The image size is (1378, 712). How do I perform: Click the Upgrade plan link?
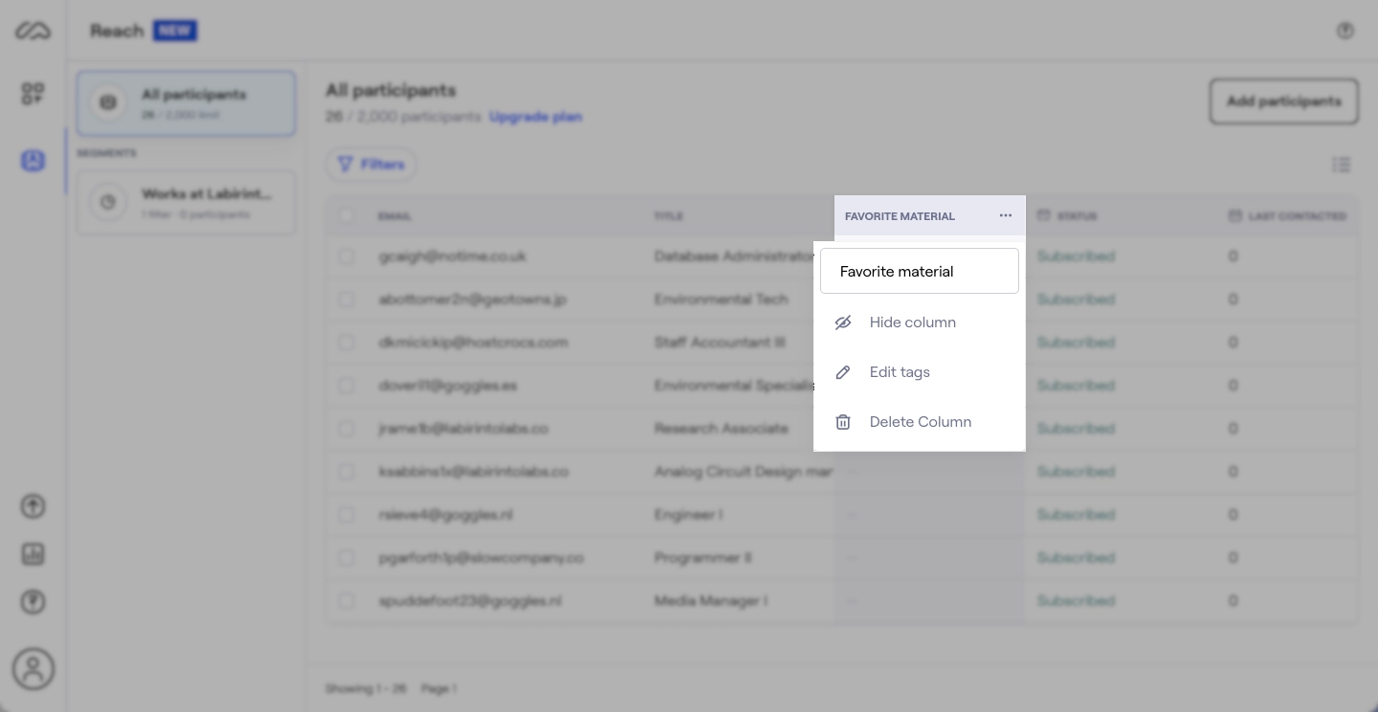tap(536, 116)
